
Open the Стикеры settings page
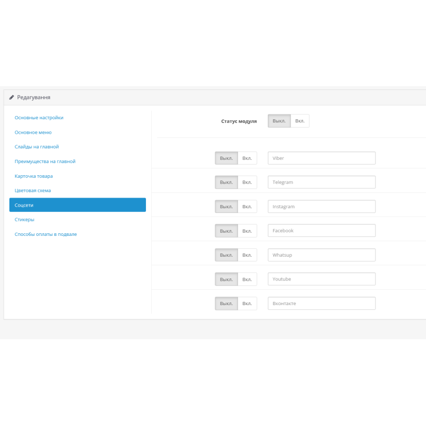[x=25, y=219]
